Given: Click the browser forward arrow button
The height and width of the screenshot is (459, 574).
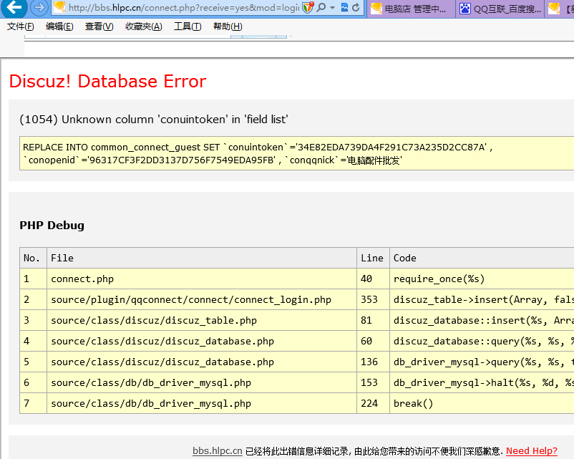Looking at the screenshot, I should coord(39,7).
